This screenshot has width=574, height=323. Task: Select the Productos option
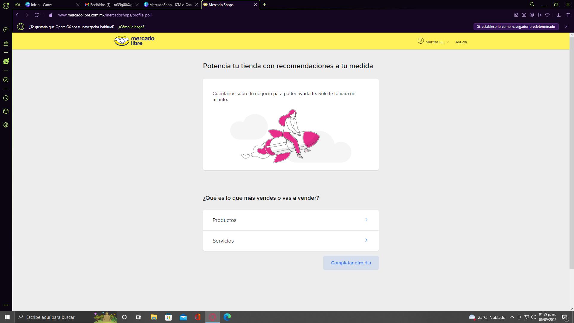[291, 220]
